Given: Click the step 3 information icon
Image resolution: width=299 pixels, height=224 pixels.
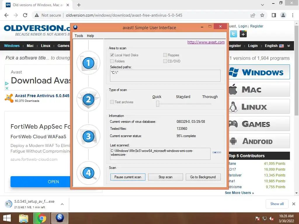Looking at the screenshot, I should pyautogui.click(x=88, y=136).
